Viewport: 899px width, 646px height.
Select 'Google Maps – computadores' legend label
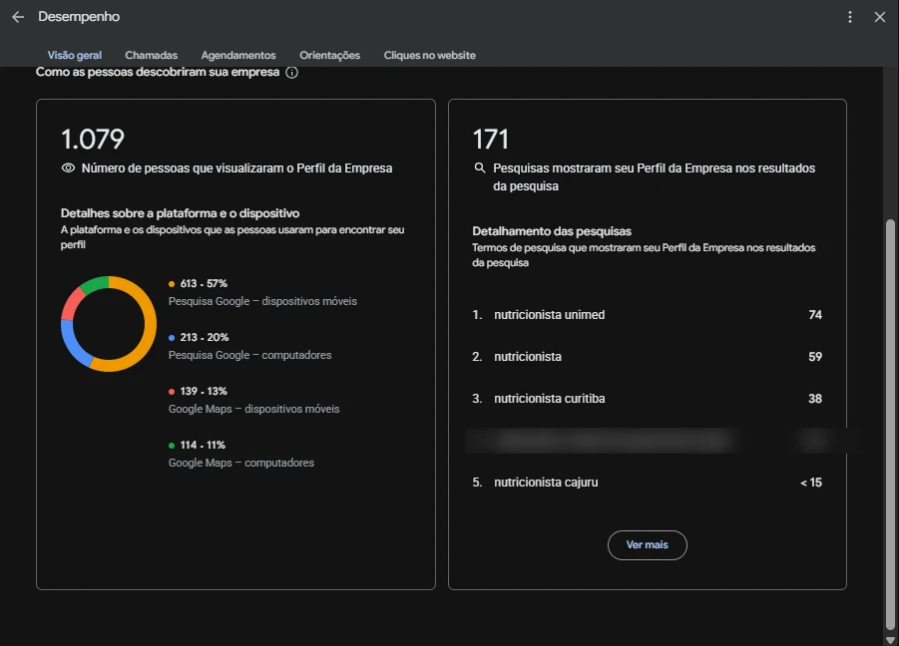click(241, 463)
